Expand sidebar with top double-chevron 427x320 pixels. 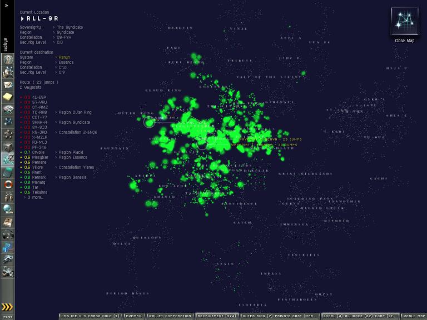[x=7, y=6]
